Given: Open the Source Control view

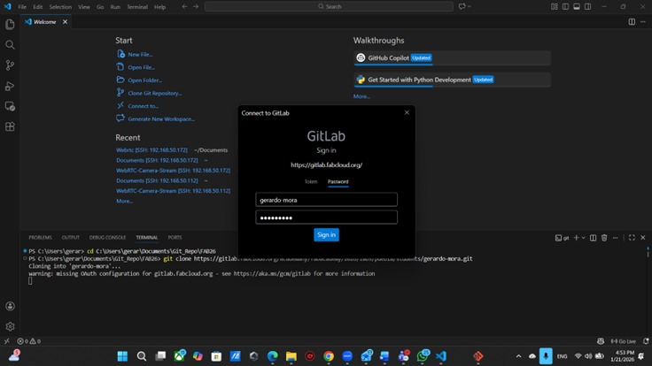Looking at the screenshot, I should pyautogui.click(x=10, y=65).
